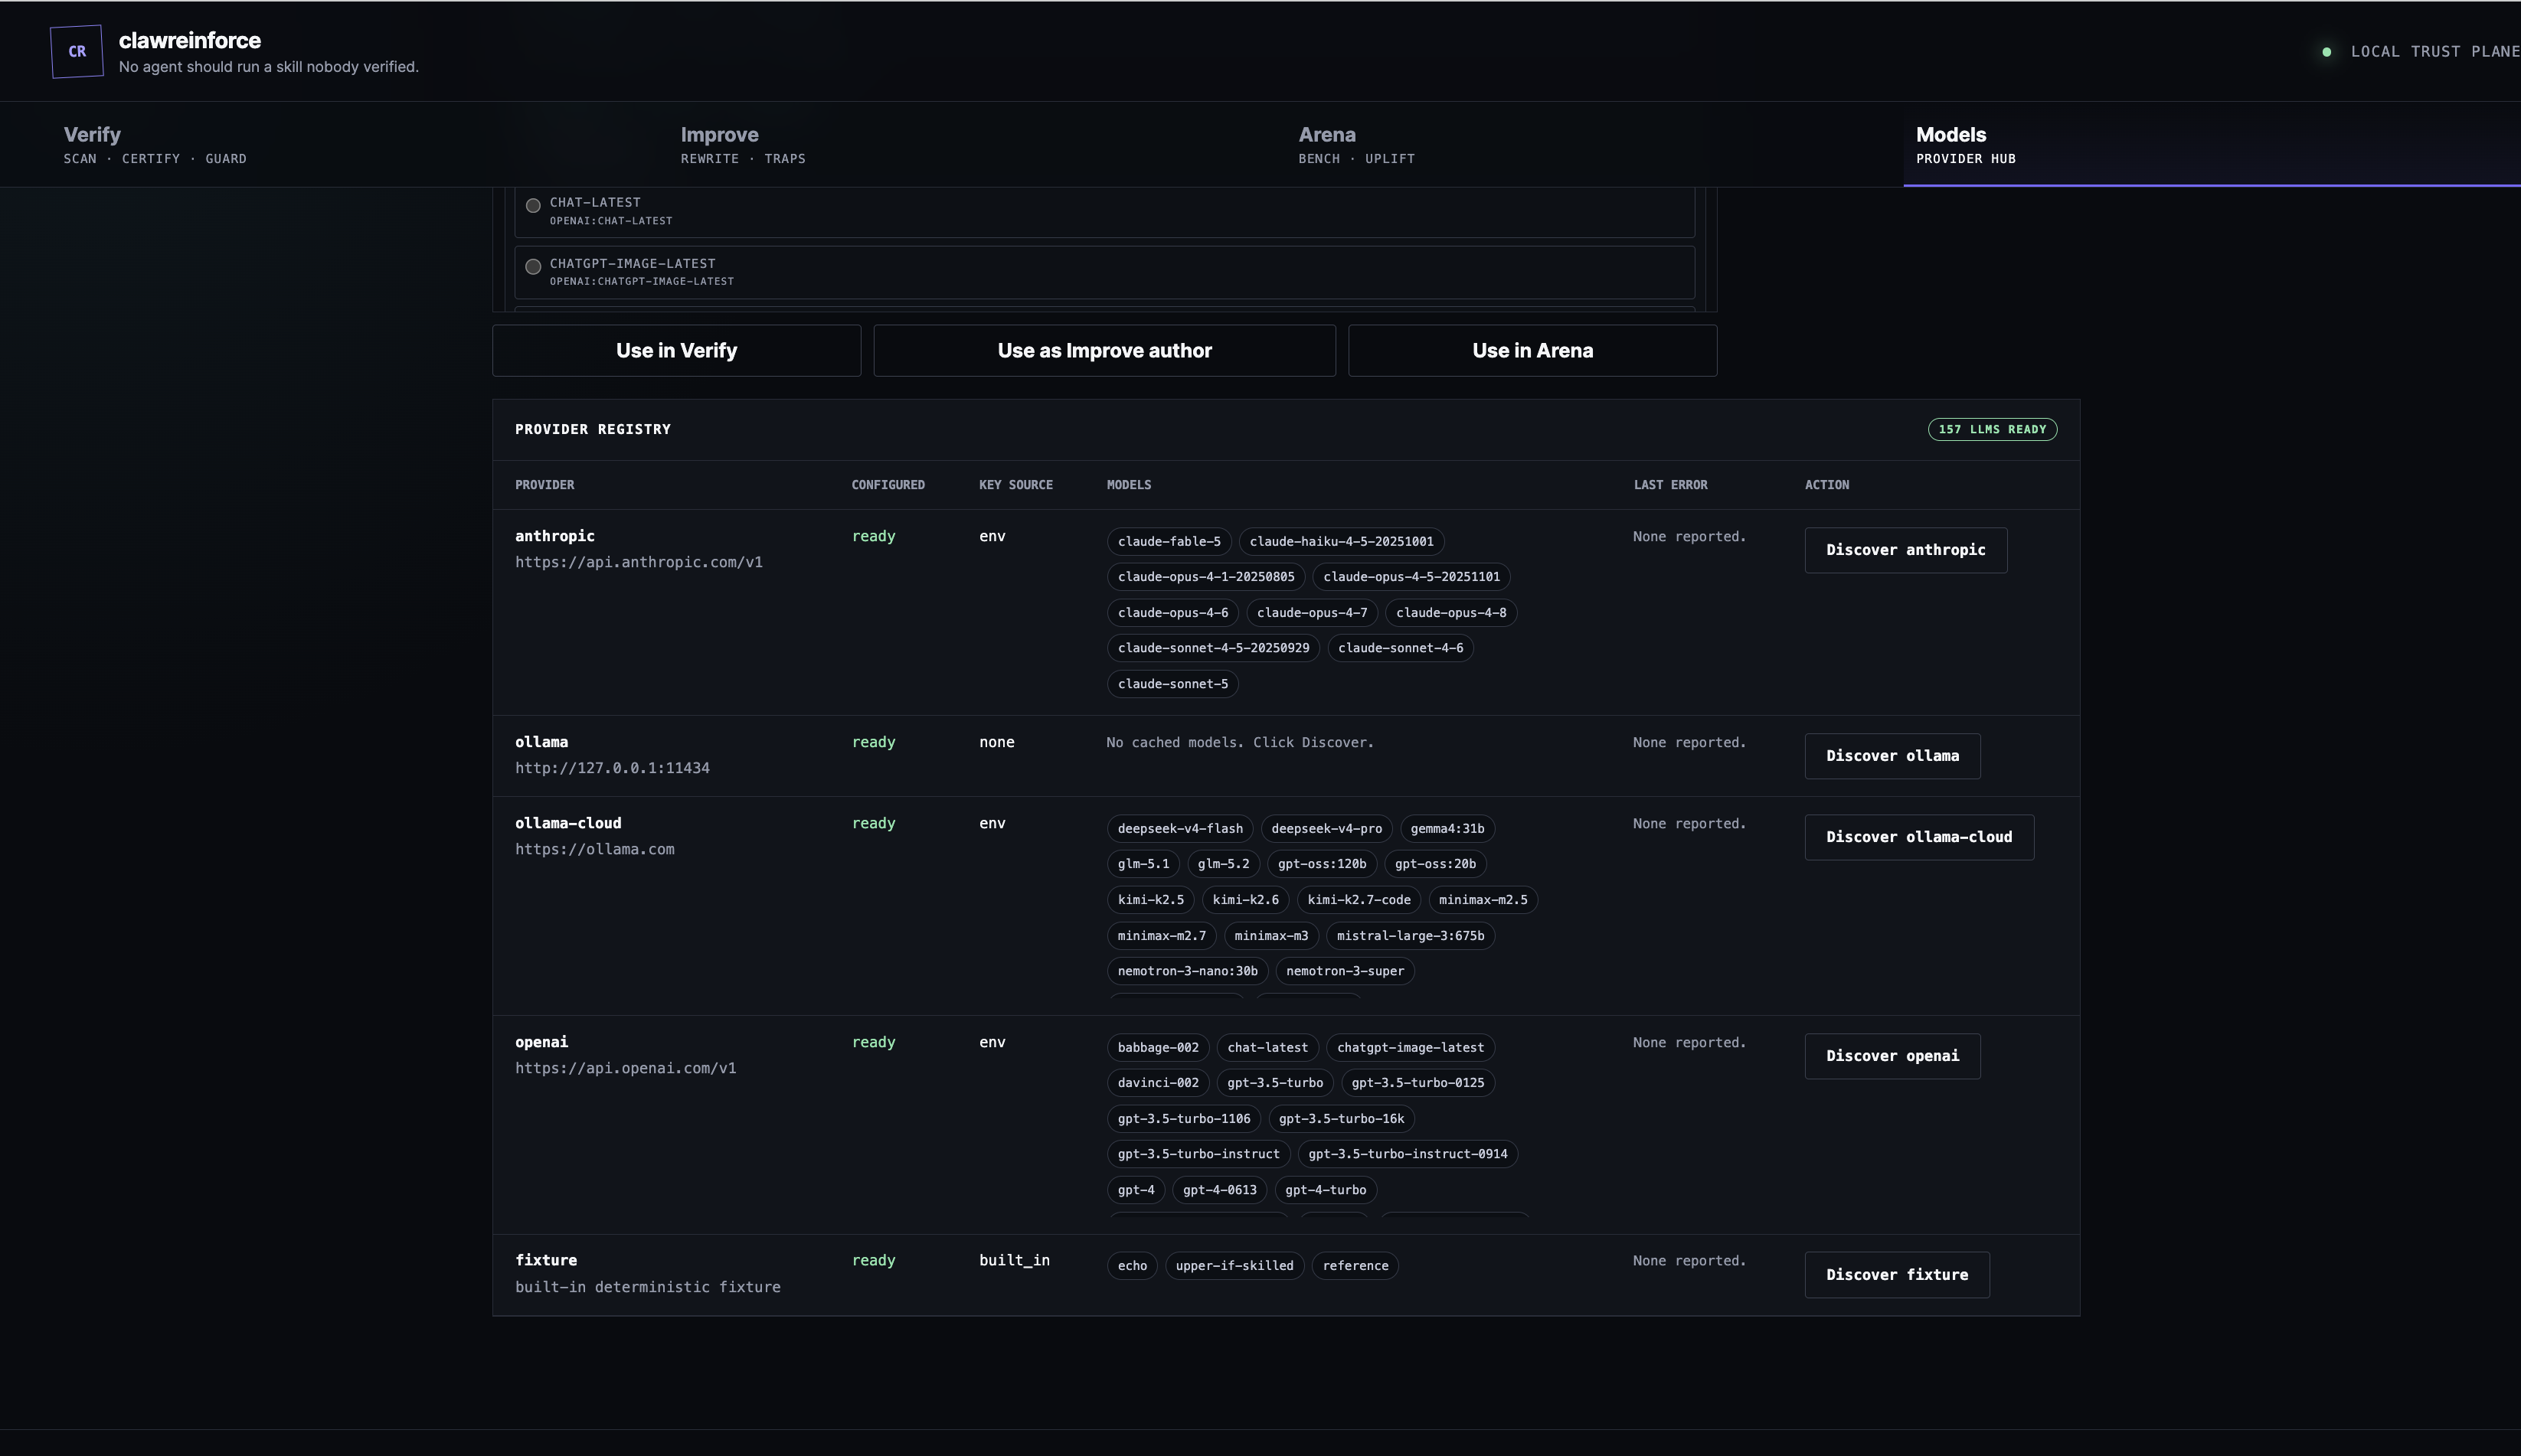This screenshot has width=2521, height=1456.
Task: Click the claude-opus-4-8 chip
Action: point(1450,613)
